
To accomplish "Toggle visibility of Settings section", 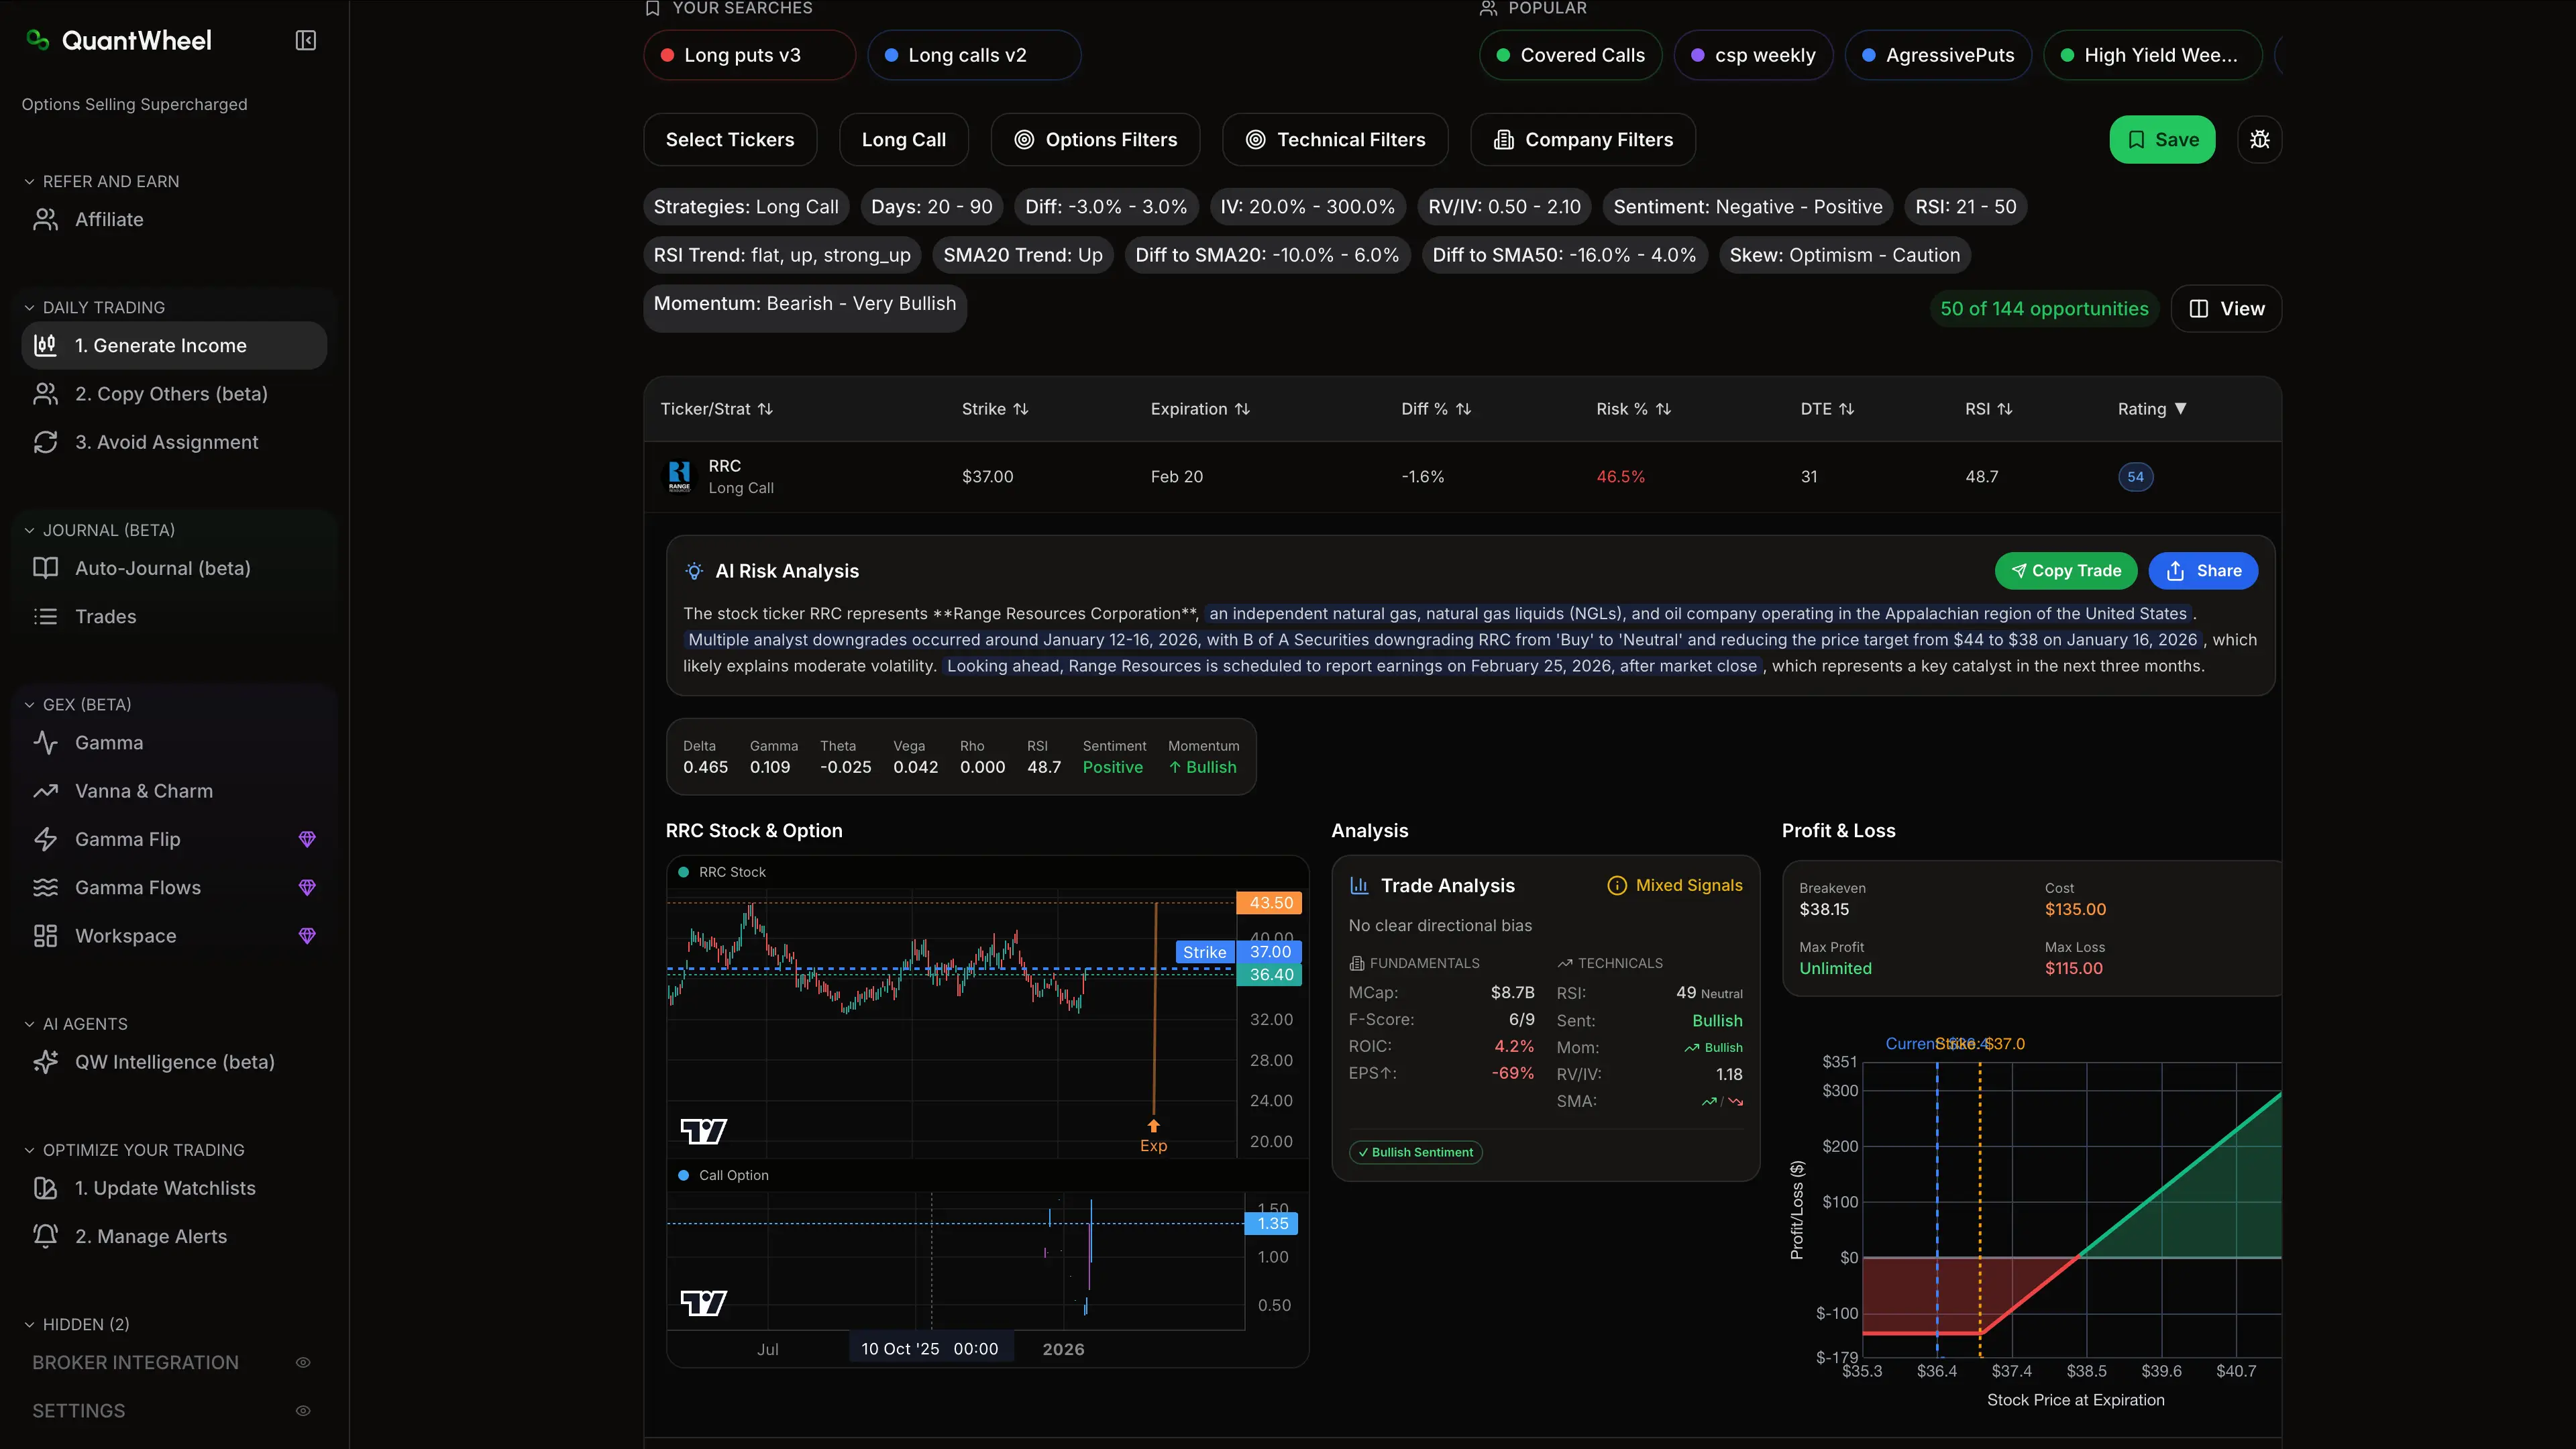I will point(303,1411).
